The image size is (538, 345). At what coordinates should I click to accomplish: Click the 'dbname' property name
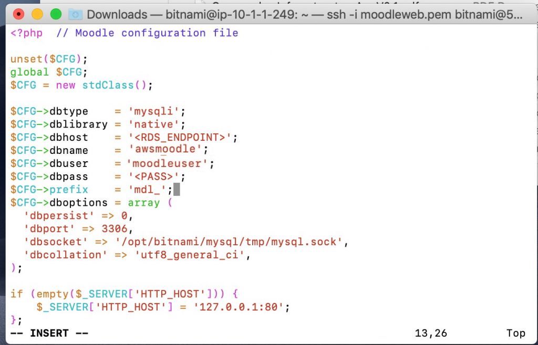pyautogui.click(x=69, y=150)
